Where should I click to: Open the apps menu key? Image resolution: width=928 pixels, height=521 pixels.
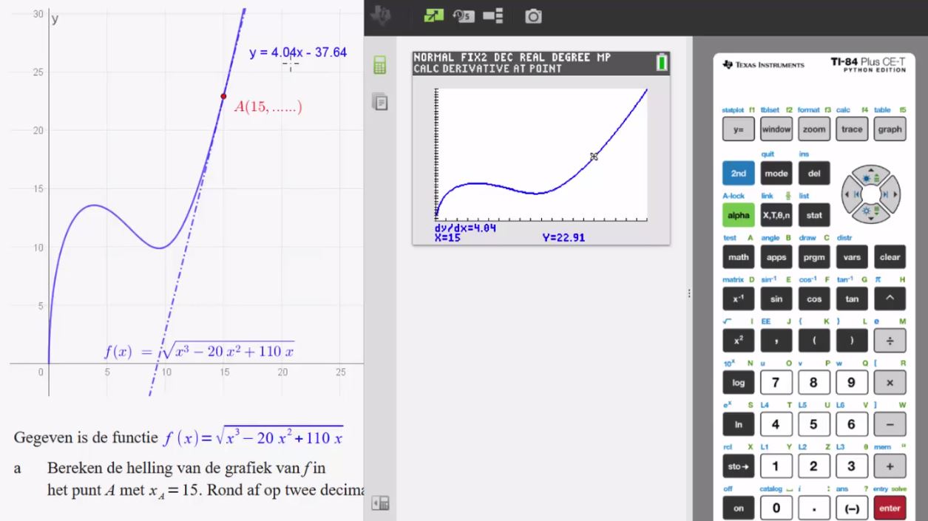[776, 257]
